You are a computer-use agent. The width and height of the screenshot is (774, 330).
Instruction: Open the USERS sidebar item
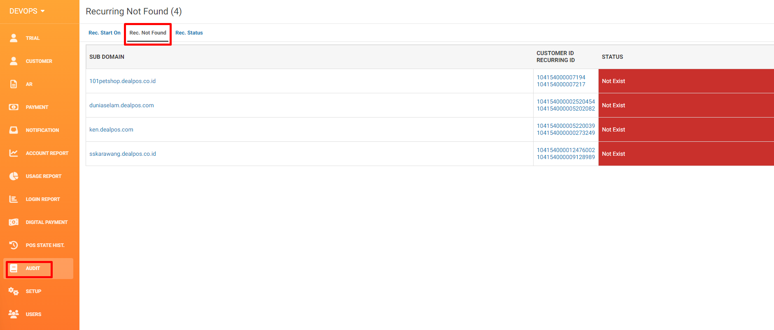(x=33, y=314)
